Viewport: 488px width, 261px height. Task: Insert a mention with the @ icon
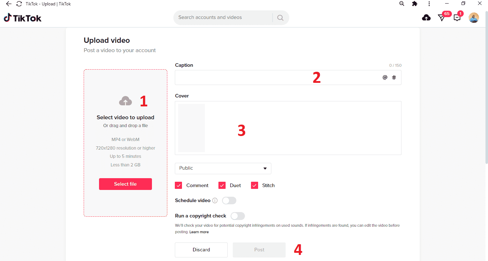click(x=385, y=77)
